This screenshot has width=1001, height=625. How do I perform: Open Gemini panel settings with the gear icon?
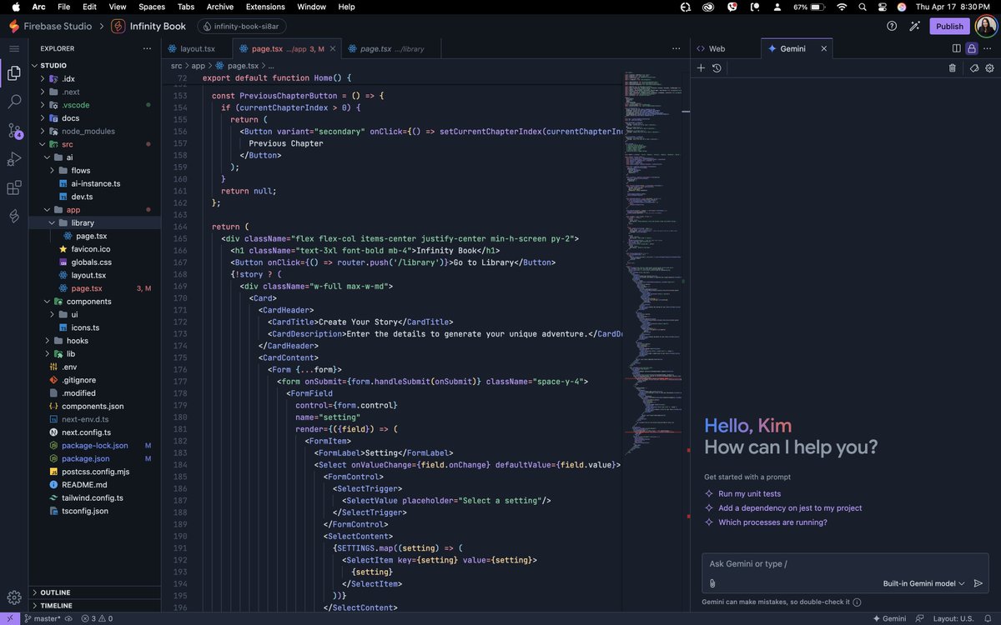click(991, 67)
